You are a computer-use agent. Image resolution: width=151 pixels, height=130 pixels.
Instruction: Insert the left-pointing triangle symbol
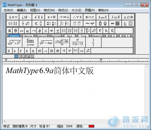pos(64,51)
